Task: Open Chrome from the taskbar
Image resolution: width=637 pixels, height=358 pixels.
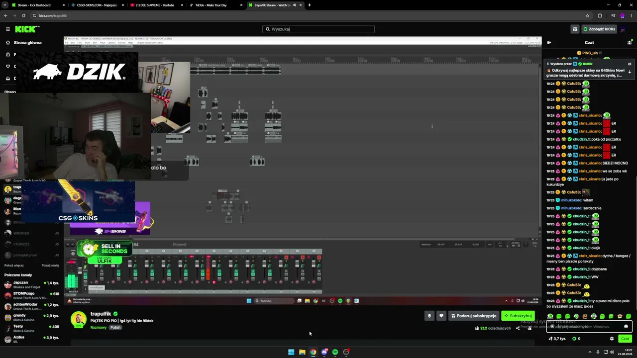Action: coord(313,352)
